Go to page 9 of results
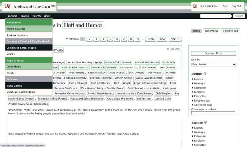Viewport: 247px width, 147px height. [x=138, y=39]
